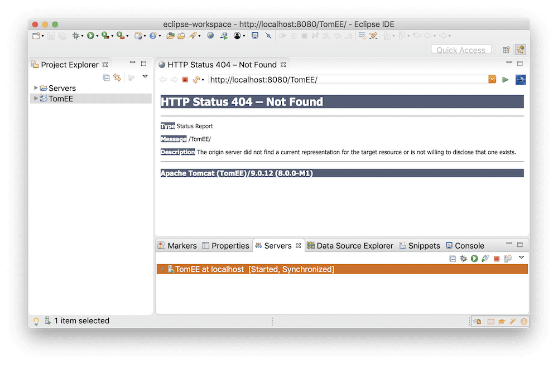Start the server in profile mode

(x=485, y=259)
